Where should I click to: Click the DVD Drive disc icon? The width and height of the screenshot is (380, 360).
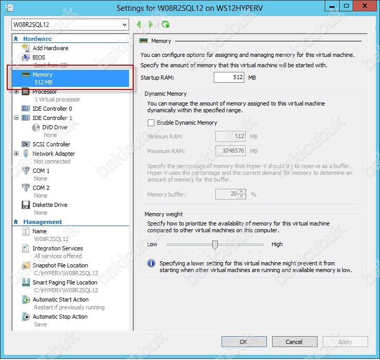click(x=36, y=127)
